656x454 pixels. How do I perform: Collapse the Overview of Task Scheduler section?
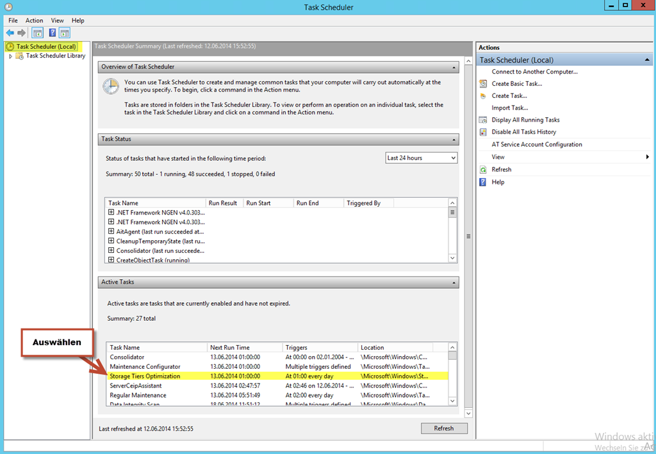click(454, 67)
